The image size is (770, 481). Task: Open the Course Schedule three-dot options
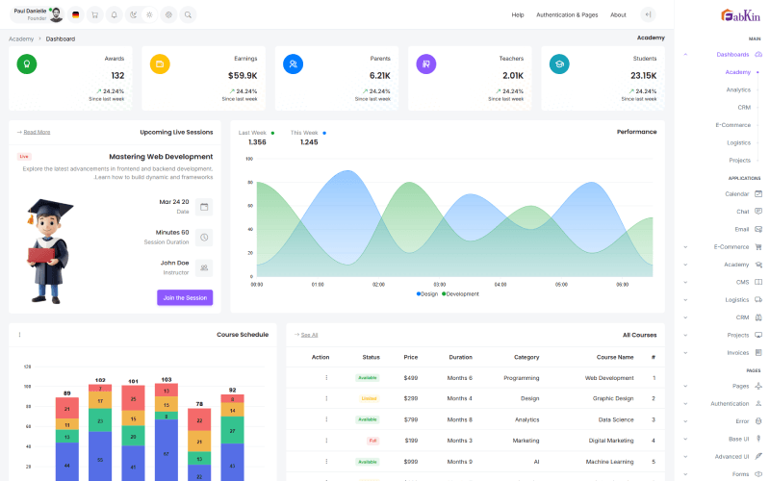pyautogui.click(x=19, y=335)
